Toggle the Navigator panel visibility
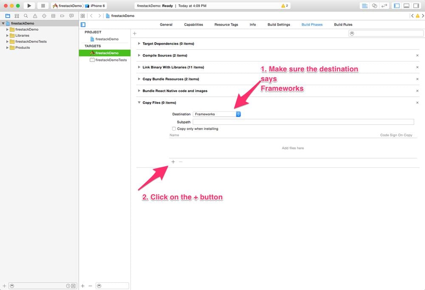The height and width of the screenshot is (290, 425). (x=397, y=6)
